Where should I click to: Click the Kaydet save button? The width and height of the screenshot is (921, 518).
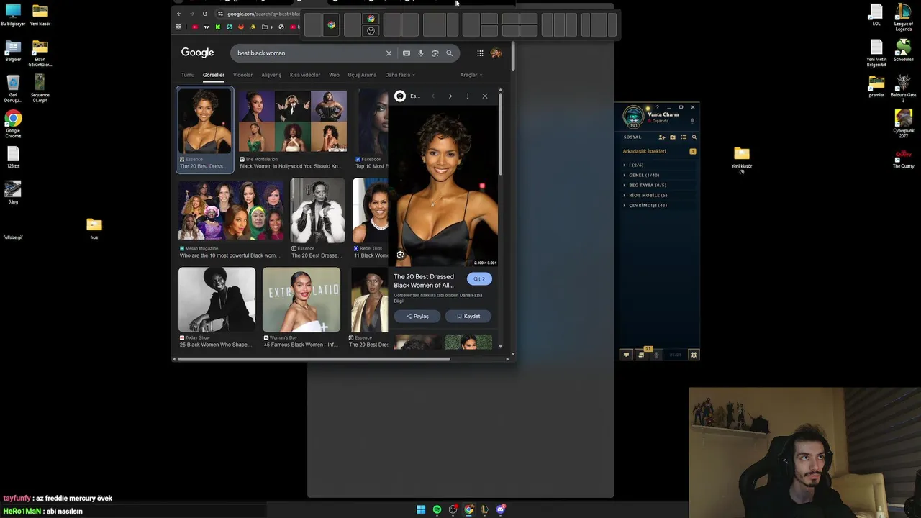(x=468, y=316)
